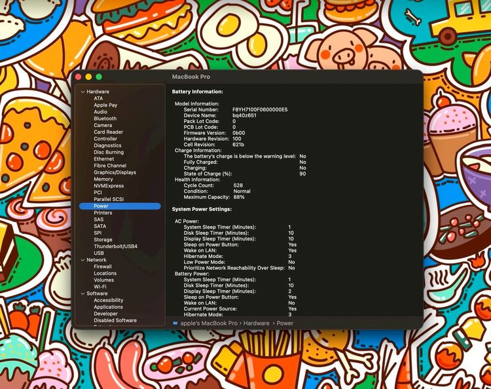Click the laptop icon in the path bar
Screen dimensions: 491x389
click(175, 323)
